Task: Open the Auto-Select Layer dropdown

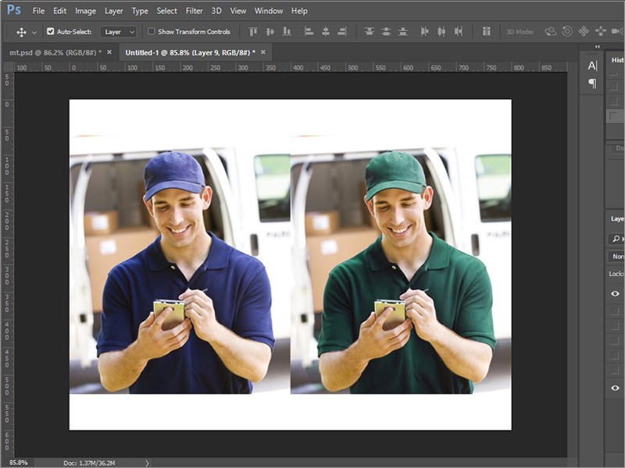Action: (119, 32)
